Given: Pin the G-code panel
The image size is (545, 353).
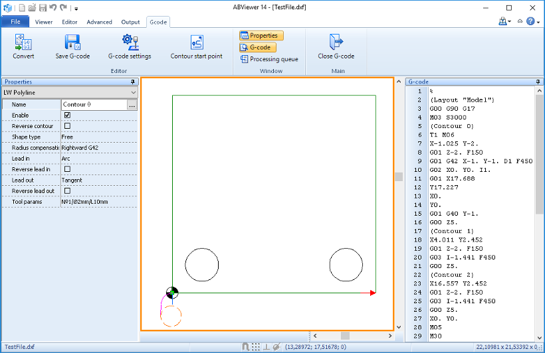Looking at the screenshot, I should coord(538,82).
